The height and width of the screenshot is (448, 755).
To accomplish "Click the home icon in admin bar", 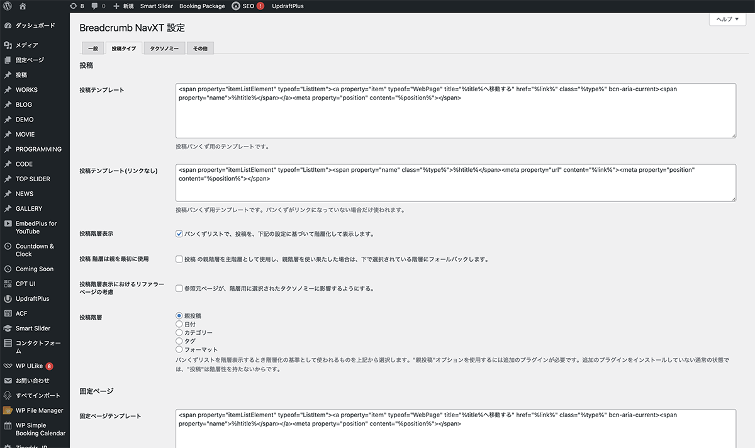I will 23,6.
